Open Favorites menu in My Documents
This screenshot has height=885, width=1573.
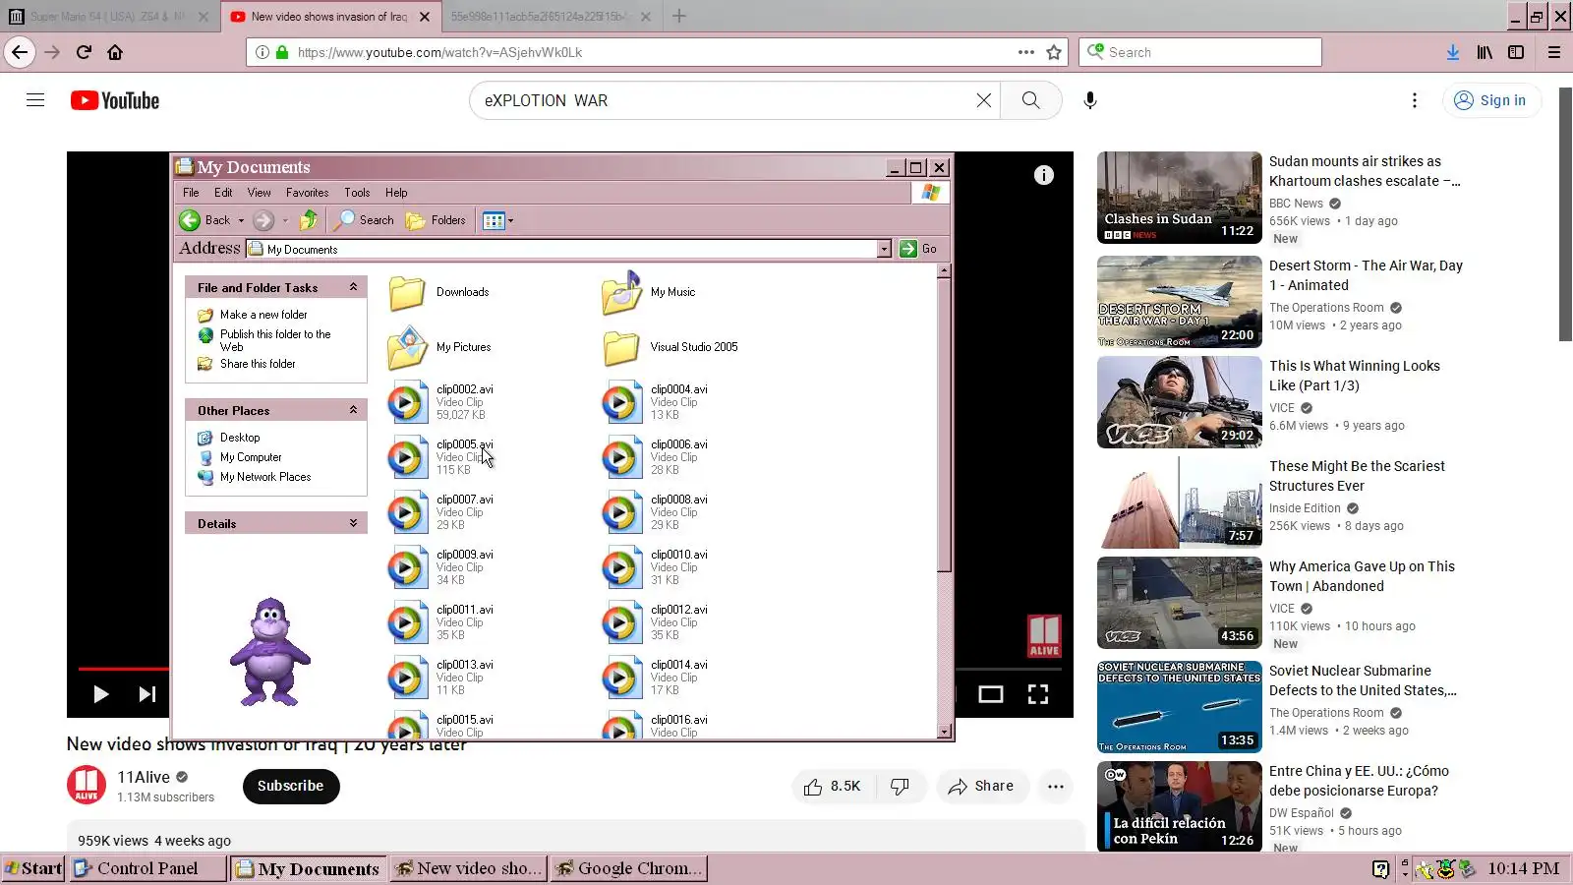(x=307, y=193)
